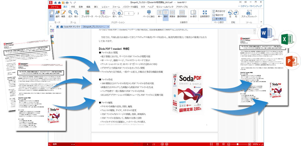The image size is (301, 146).
Task: Go to next page with 次へ
Action: 120,14
